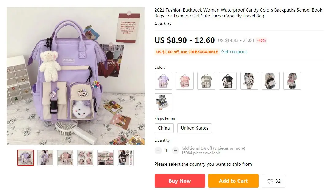Decrease quantity with the minus button
Image resolution: width=325 pixels, height=190 pixels.
(x=158, y=151)
